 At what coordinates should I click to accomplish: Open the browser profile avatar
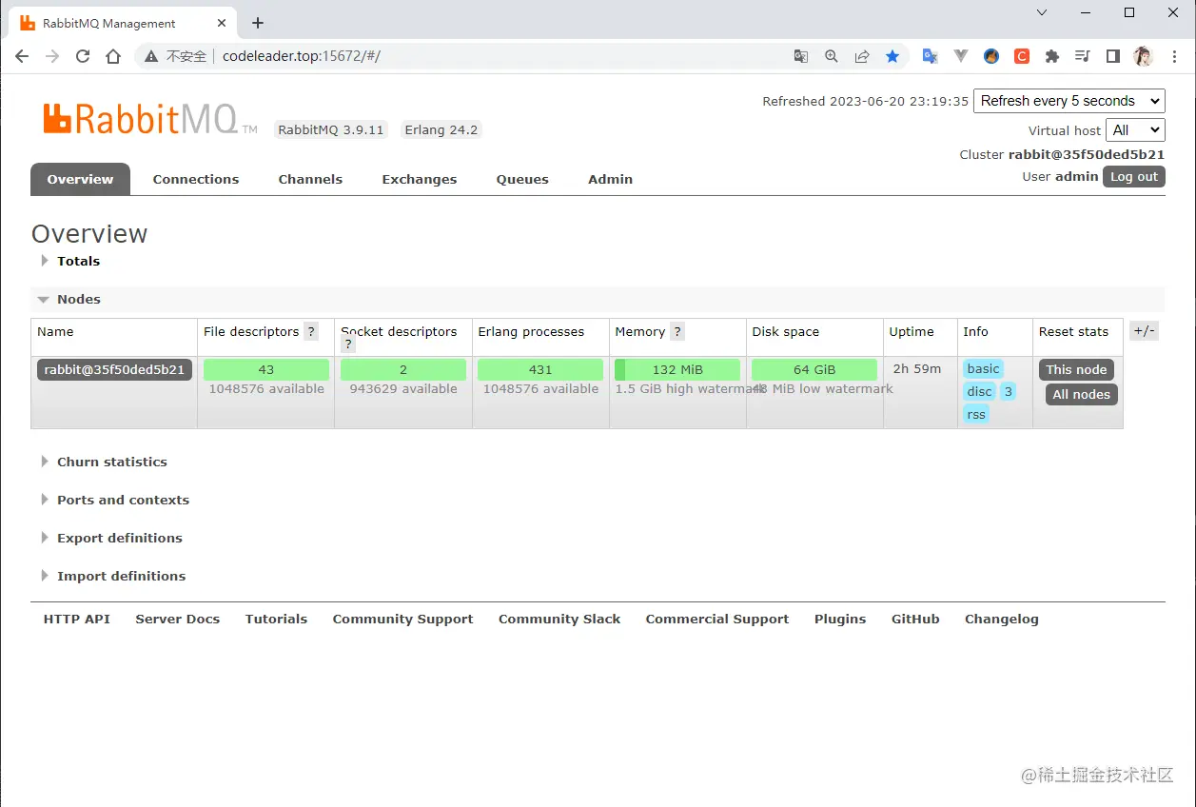pos(1144,56)
